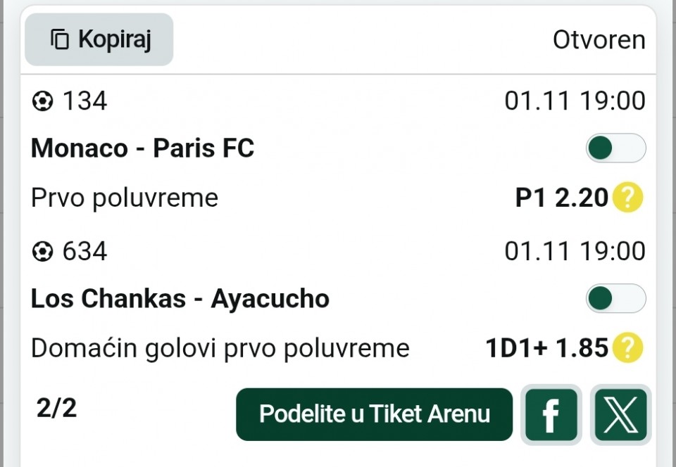Click the 1D1+ 1.85 odds value
Viewport: 676px width, 467px height.
coord(546,347)
